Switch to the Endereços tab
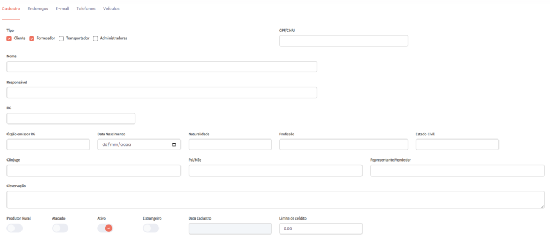The height and width of the screenshot is (241, 550). [x=38, y=9]
